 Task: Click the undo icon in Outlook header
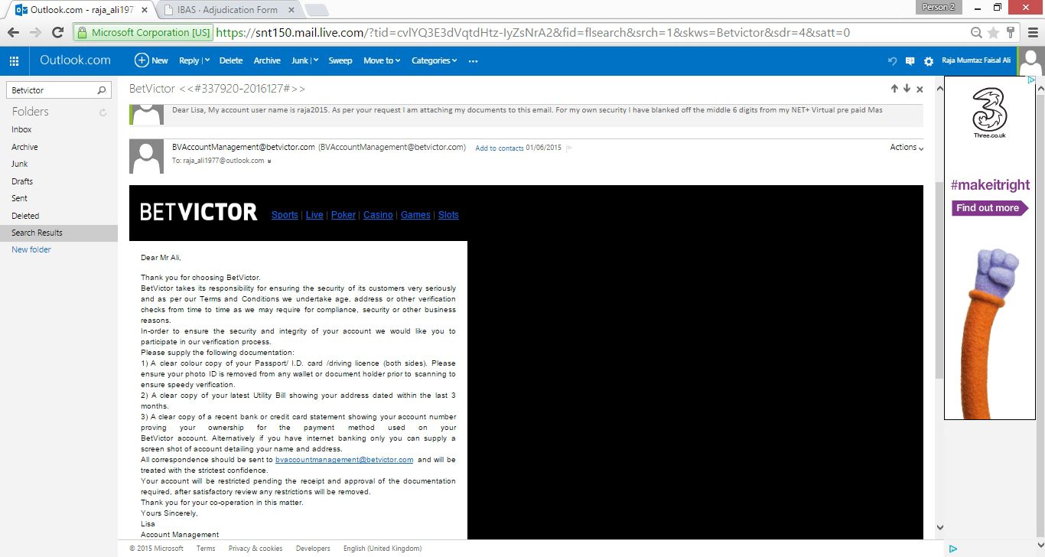click(892, 61)
